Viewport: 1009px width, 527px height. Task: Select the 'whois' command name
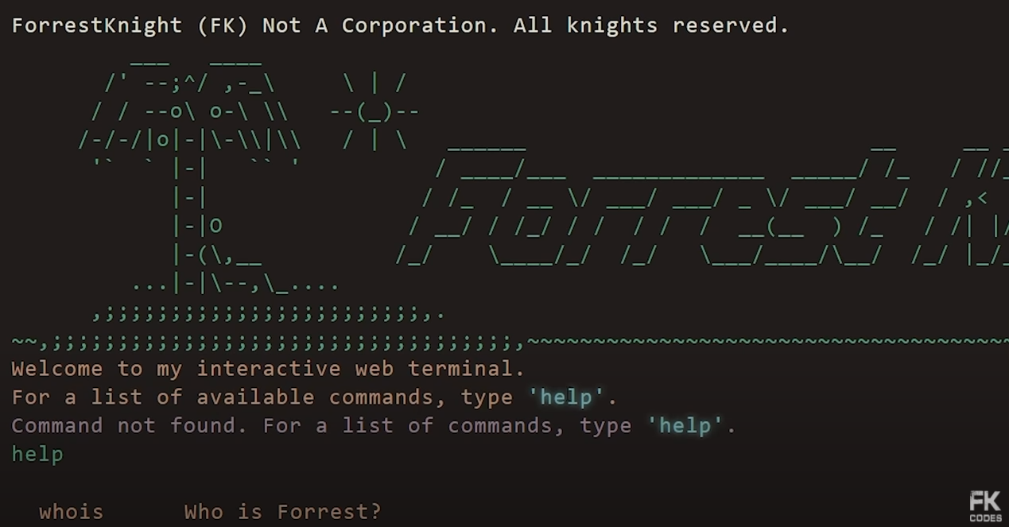pos(71,511)
